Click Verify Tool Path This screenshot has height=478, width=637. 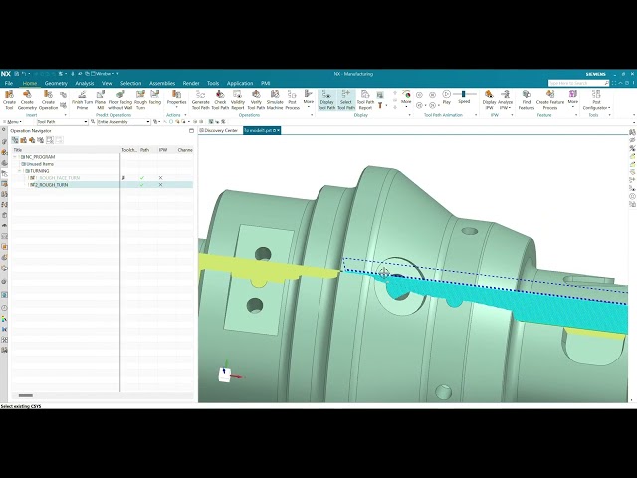(256, 100)
